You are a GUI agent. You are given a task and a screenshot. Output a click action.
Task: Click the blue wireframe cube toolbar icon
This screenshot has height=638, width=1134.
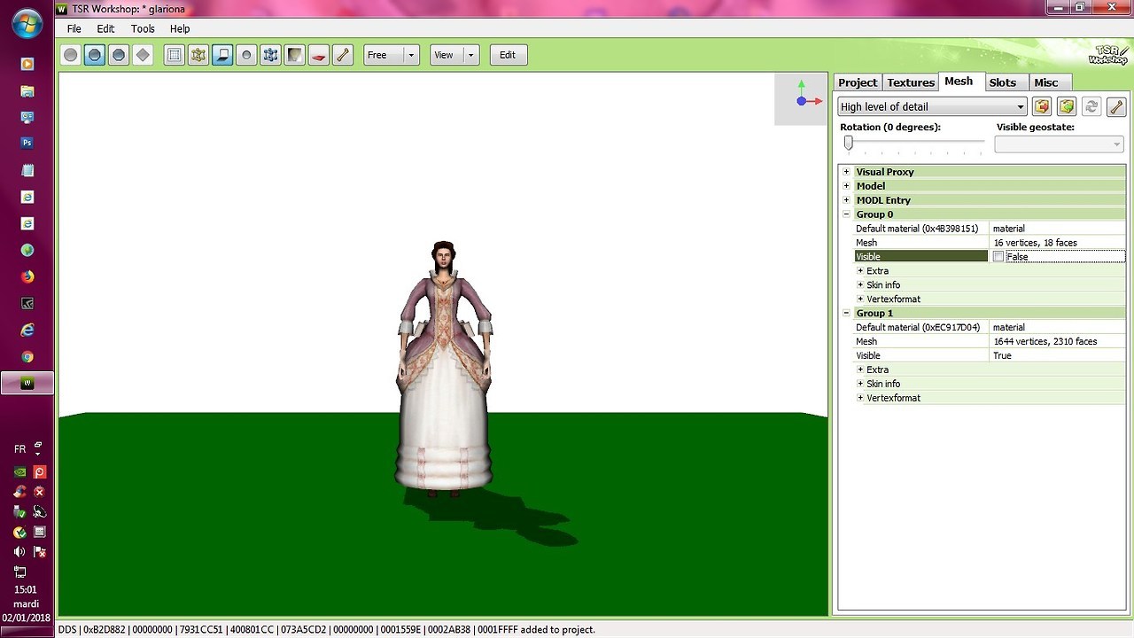coord(271,55)
